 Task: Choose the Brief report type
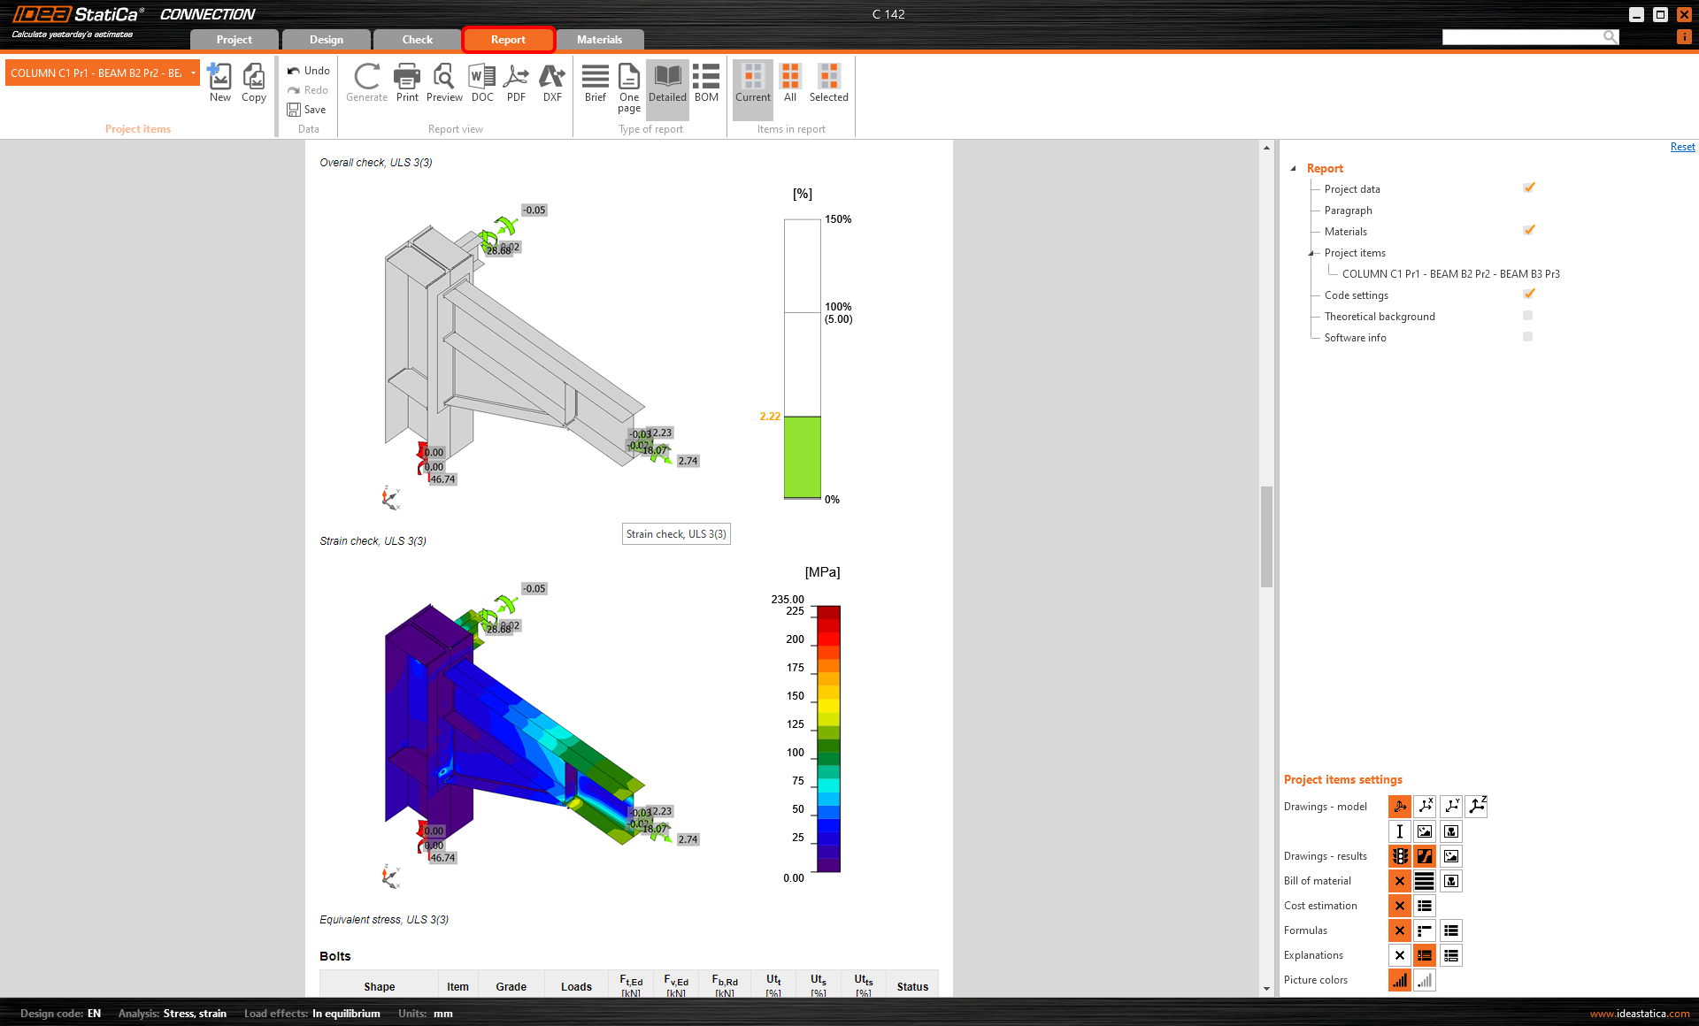point(596,82)
